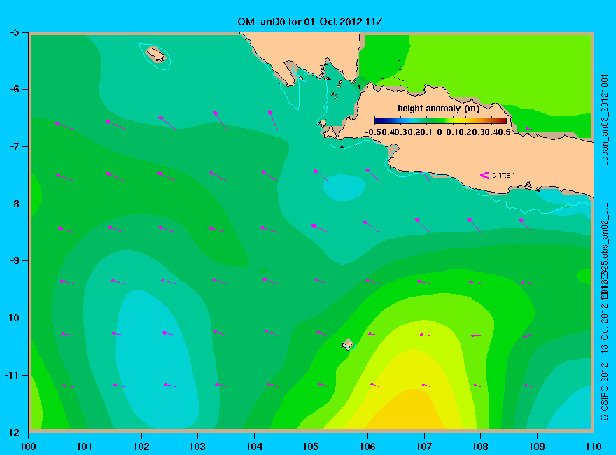Click the x-axis label "100"
Screen dimensions: 616x455
(28, 447)
